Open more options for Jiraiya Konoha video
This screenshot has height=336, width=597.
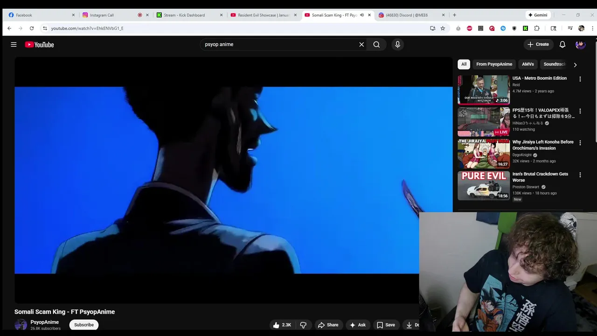pos(580,143)
